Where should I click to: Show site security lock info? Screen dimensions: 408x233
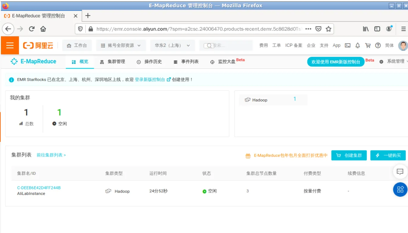tap(90, 29)
